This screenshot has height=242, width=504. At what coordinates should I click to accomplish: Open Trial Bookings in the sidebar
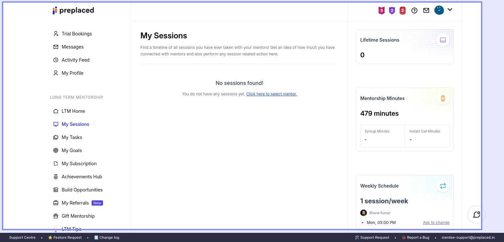pyautogui.click(x=76, y=34)
